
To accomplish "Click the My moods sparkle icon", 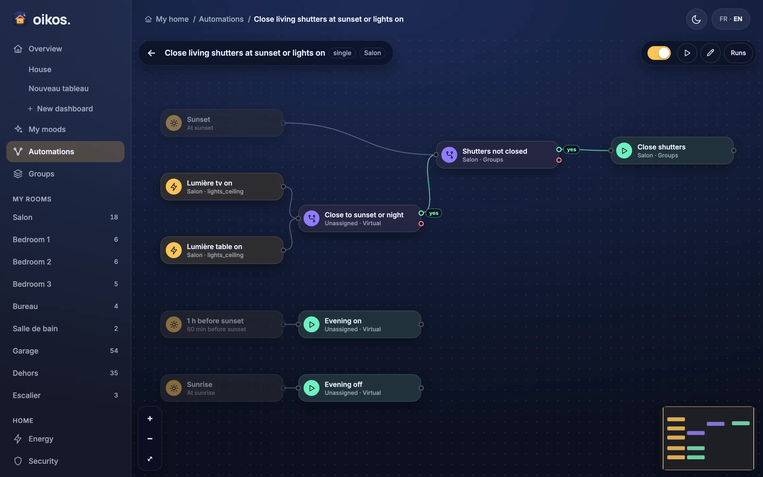I will click(18, 129).
